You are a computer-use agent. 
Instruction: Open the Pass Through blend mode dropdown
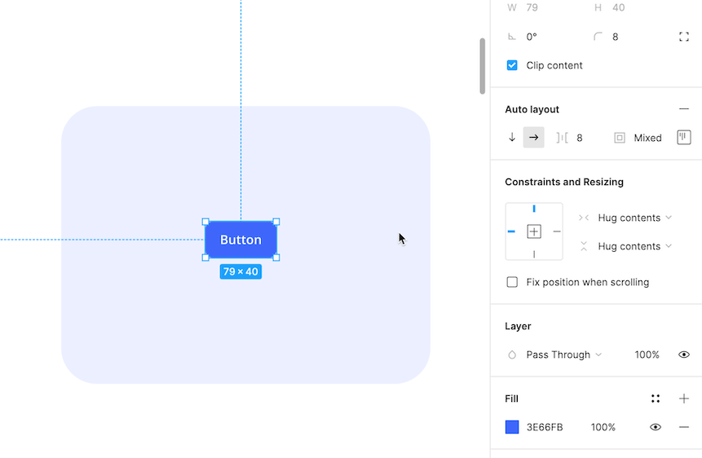[563, 355]
